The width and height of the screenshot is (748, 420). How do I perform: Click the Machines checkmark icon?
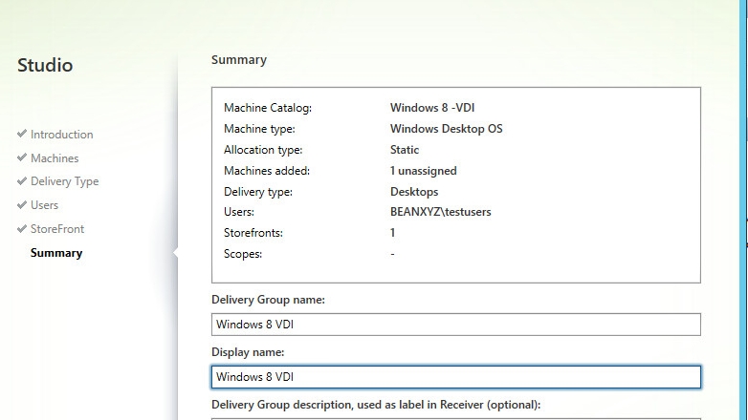coord(21,157)
